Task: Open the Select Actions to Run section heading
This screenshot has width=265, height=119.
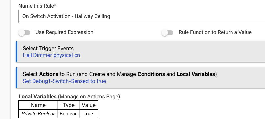Action: pos(120,74)
